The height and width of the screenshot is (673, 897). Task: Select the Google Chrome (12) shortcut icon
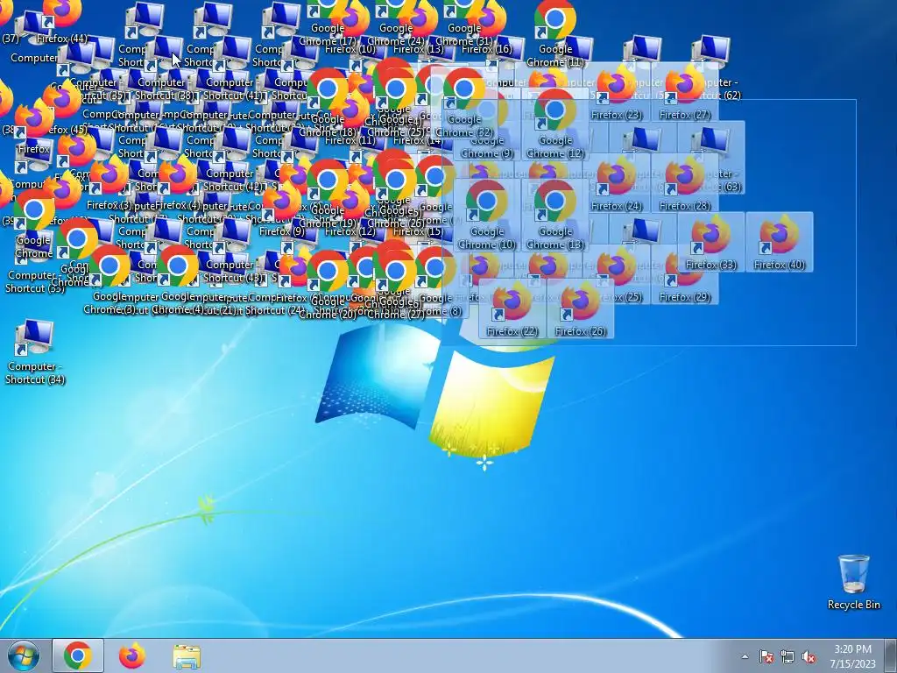[x=554, y=123]
